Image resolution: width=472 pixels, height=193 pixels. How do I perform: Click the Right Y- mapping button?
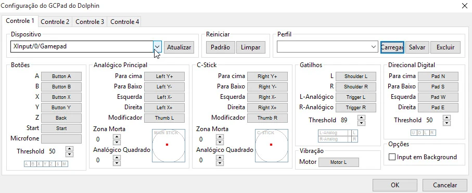267,87
